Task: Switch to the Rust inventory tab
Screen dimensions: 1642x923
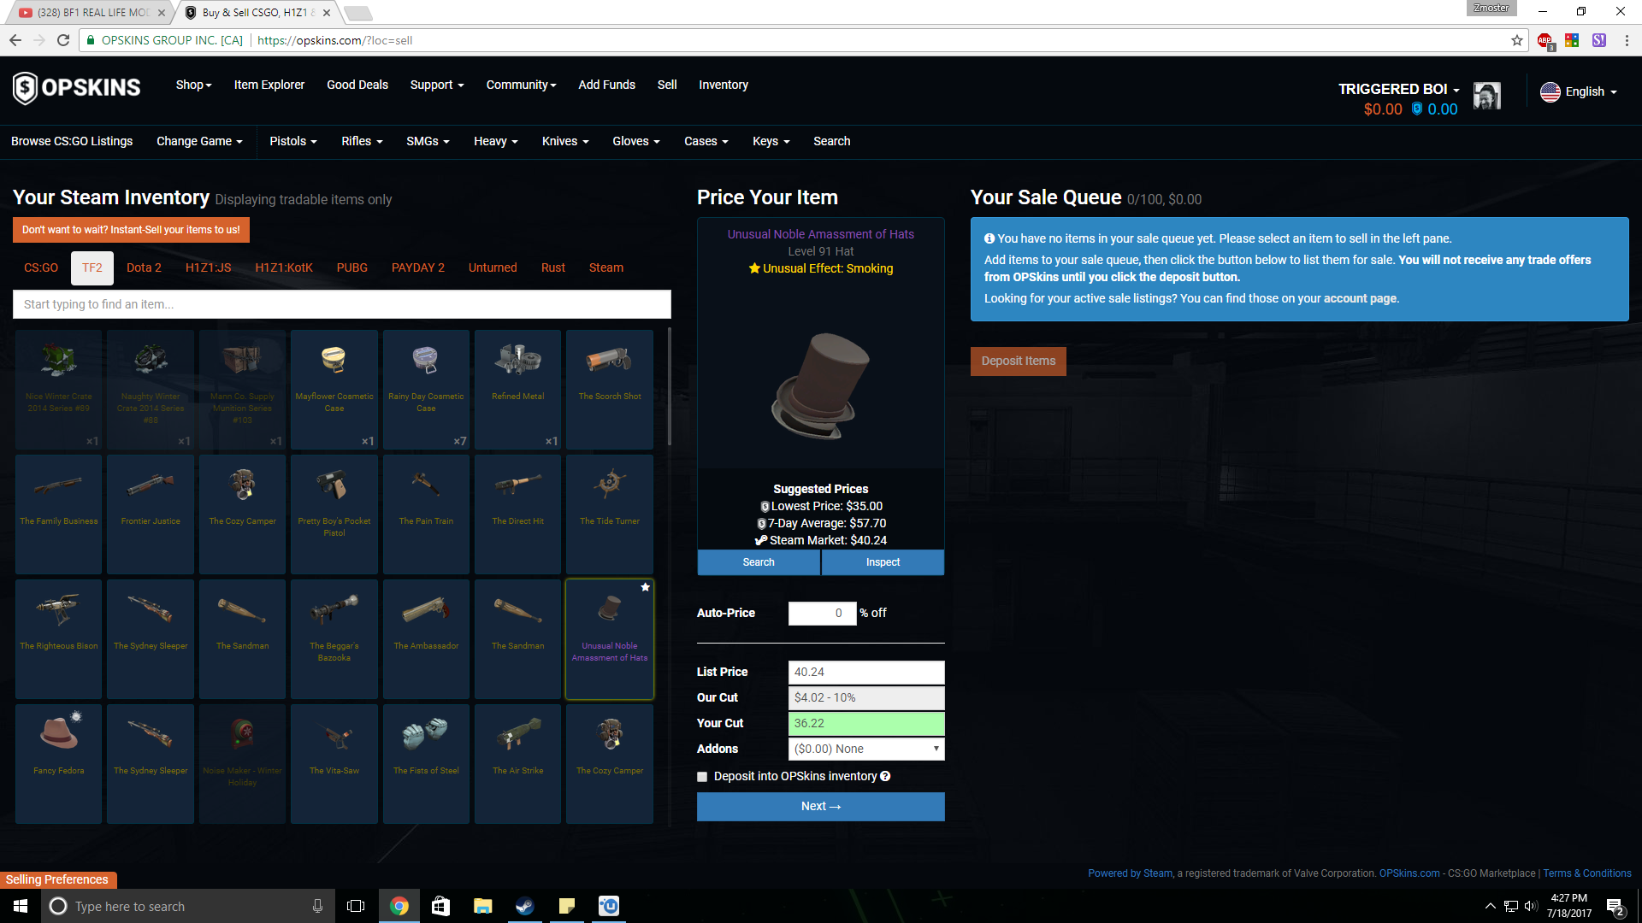Action: pyautogui.click(x=553, y=267)
